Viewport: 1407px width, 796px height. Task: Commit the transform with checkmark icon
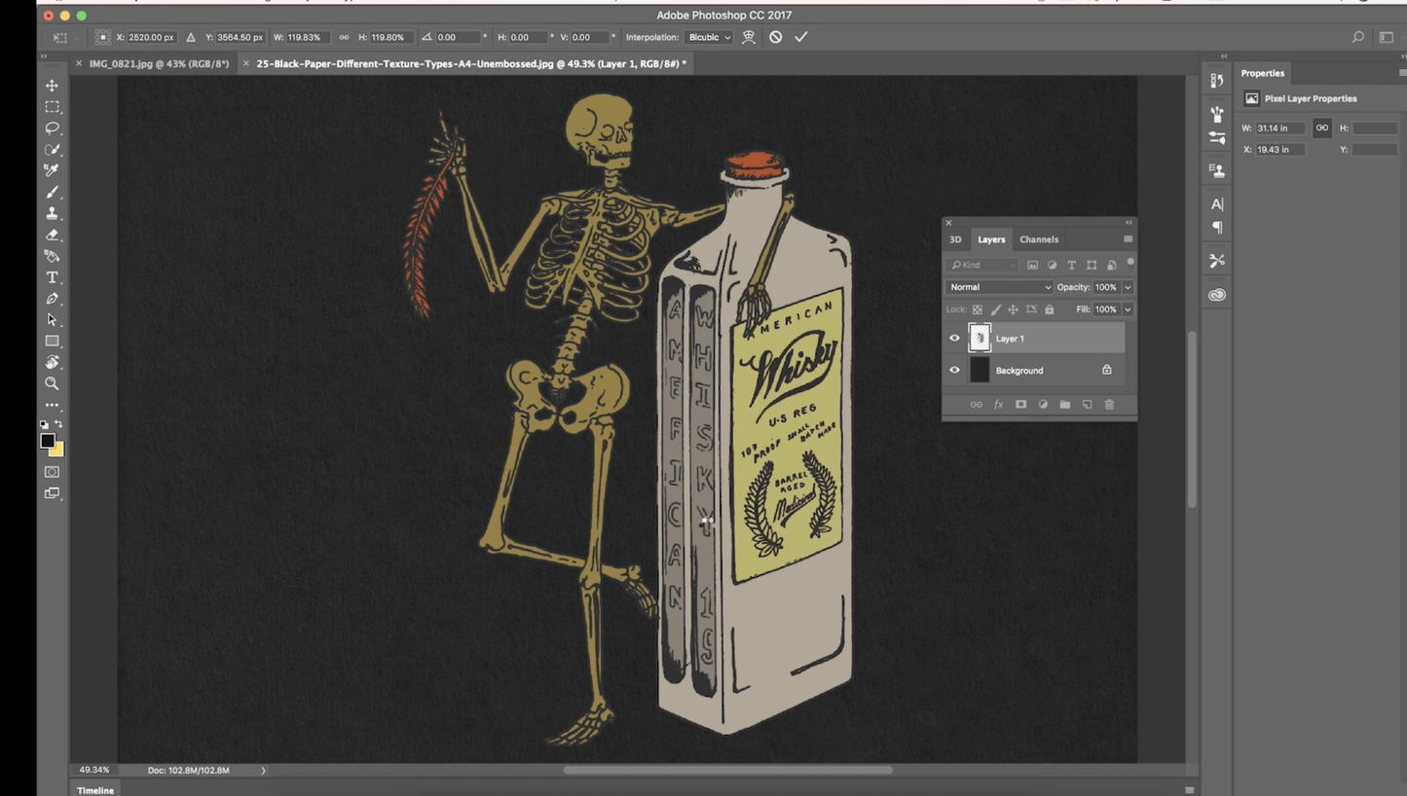pos(800,37)
